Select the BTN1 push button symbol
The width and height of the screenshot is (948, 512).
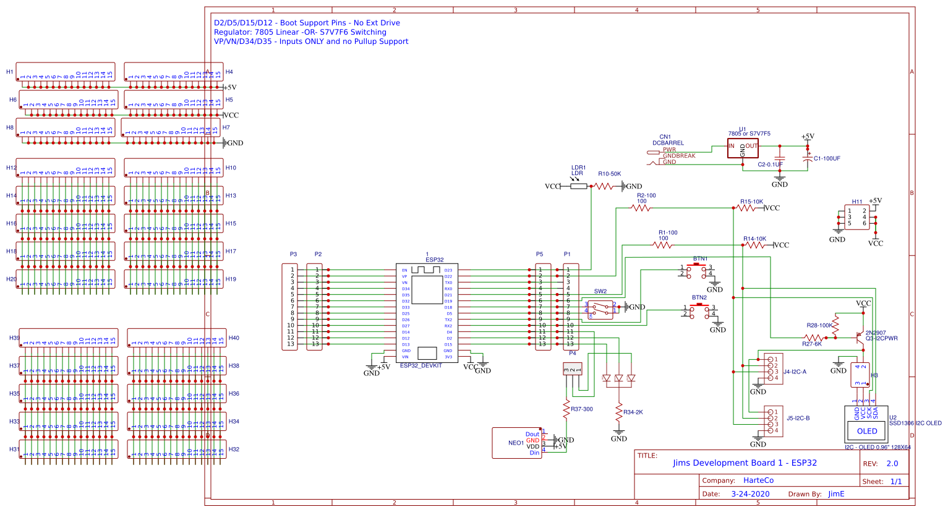pyautogui.click(x=698, y=269)
